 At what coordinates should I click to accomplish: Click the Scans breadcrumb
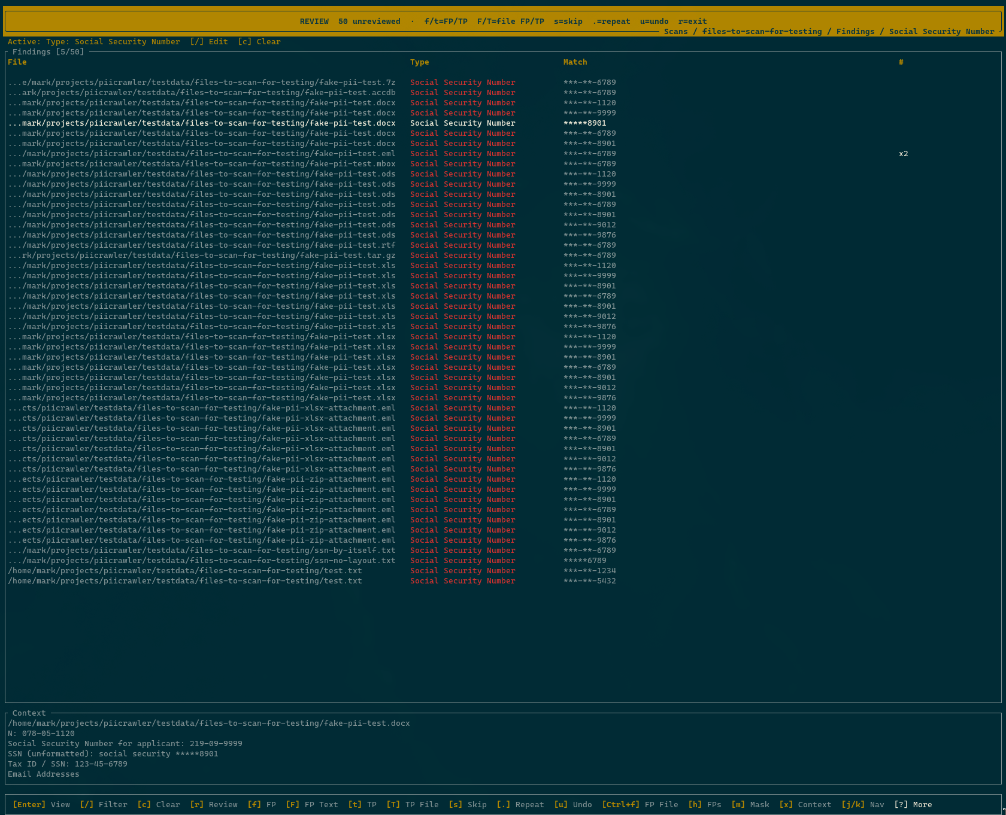click(676, 32)
